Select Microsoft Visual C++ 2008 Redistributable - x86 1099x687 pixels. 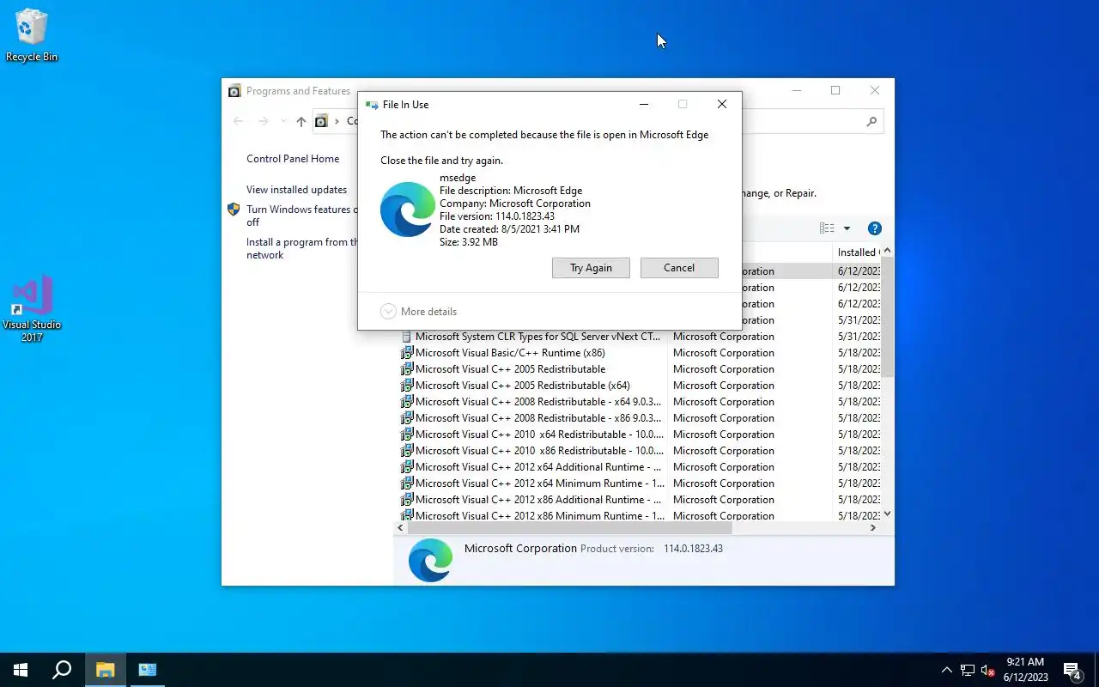coord(640,418)
